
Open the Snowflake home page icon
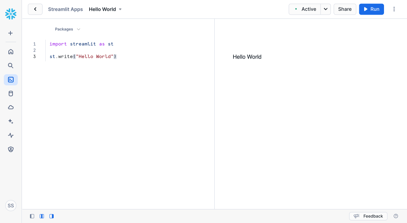tap(10, 51)
